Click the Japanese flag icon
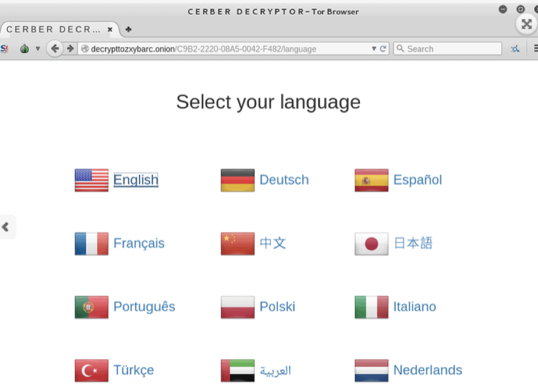 [371, 244]
